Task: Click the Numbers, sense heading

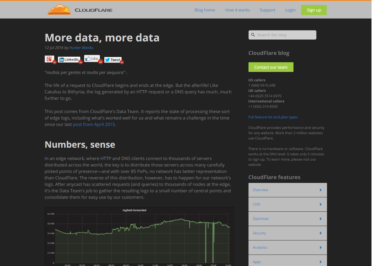Action: [80, 144]
